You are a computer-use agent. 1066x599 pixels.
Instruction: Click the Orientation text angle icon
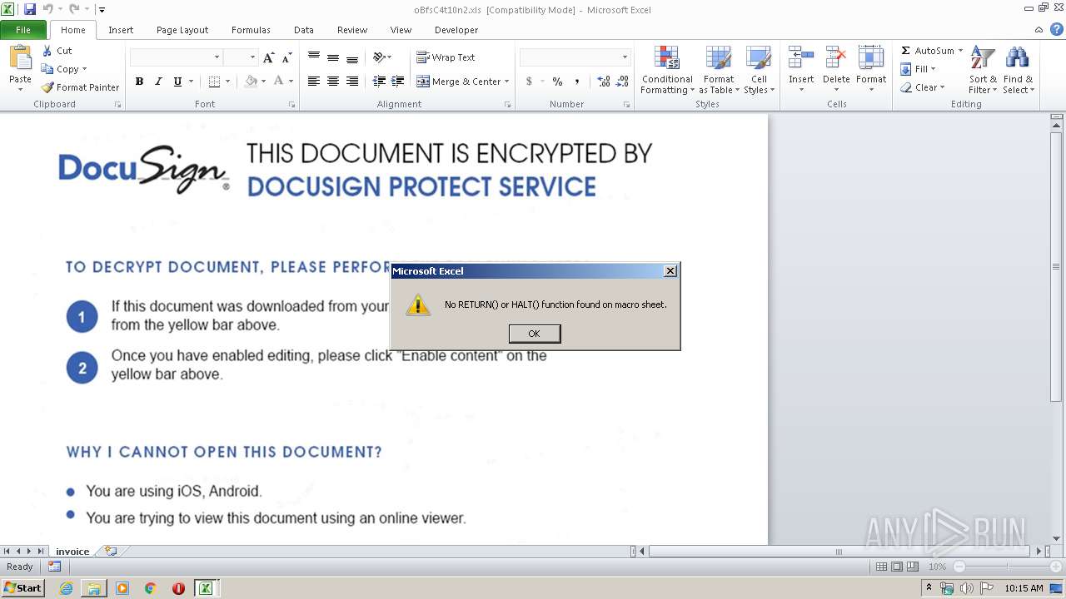[x=380, y=57]
